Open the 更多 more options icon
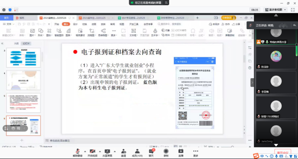This screenshot has height=159, width=298. tap(196, 152)
